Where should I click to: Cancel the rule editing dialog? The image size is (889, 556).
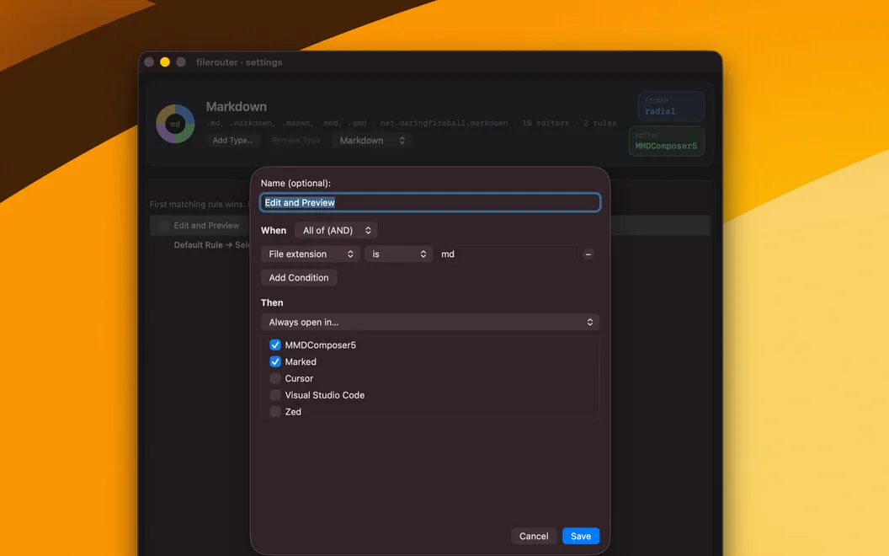click(x=534, y=536)
